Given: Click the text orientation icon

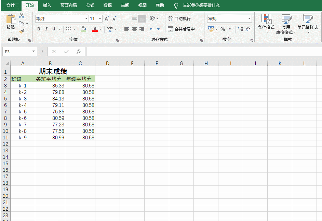Looking at the screenshot, I should (152, 18).
